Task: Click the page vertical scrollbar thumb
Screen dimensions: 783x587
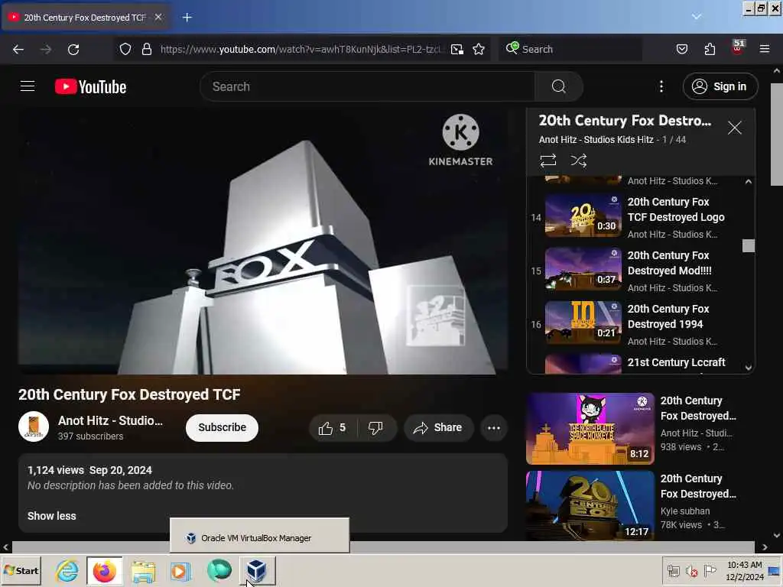Action: [777, 135]
